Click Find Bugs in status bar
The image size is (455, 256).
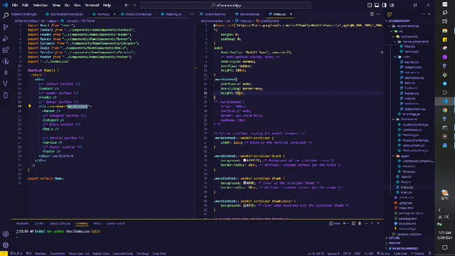(143, 253)
